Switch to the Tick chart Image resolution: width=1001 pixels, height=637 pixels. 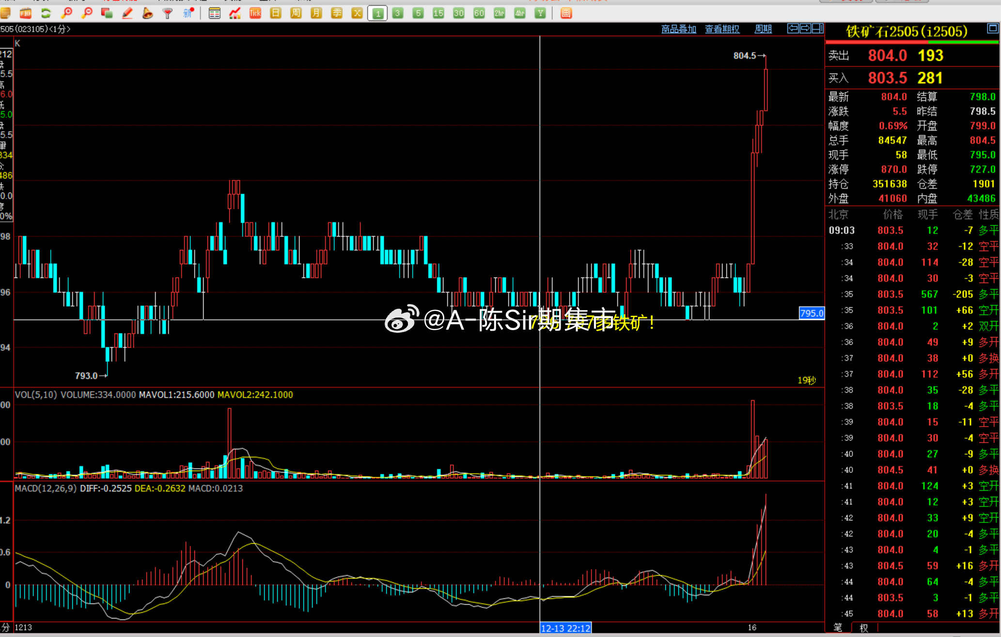[255, 13]
